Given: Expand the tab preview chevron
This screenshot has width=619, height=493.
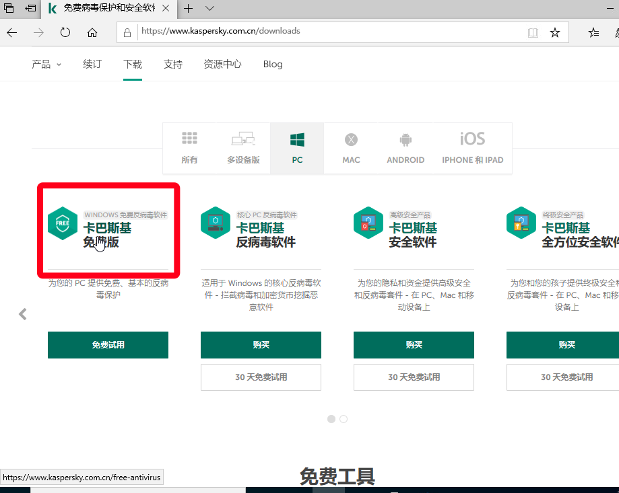Looking at the screenshot, I should coord(209,8).
